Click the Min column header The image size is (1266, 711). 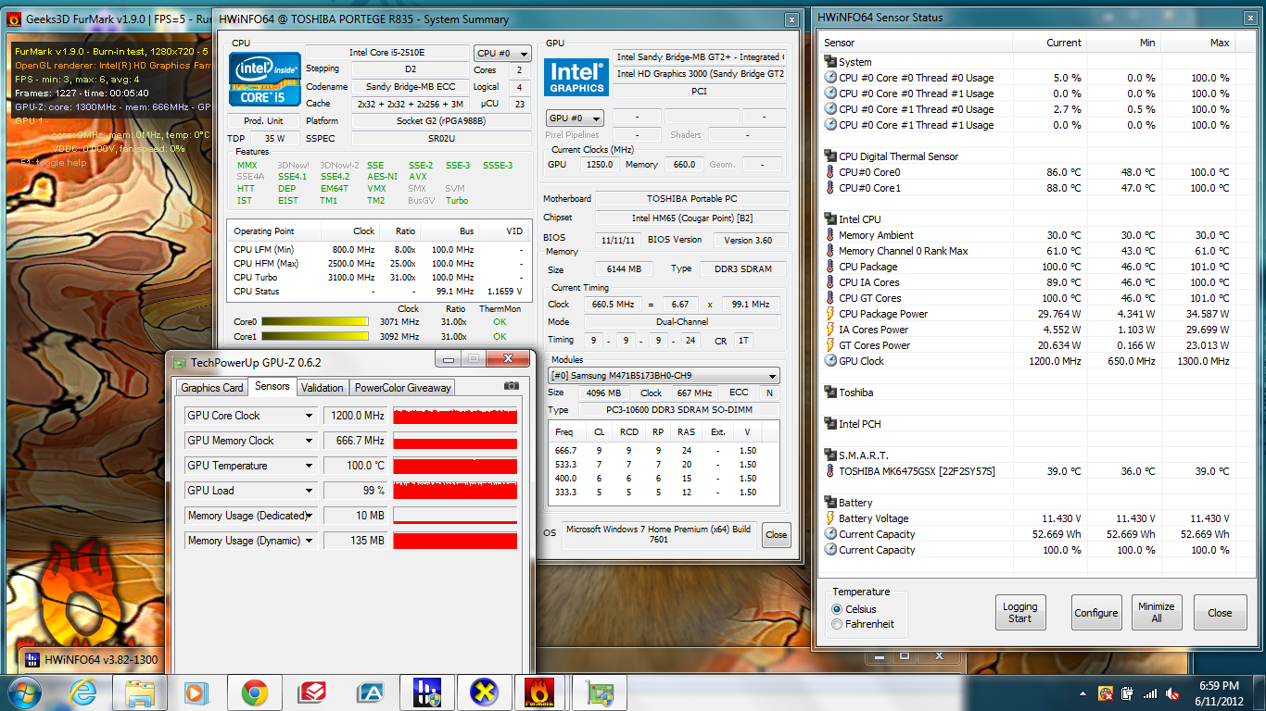tap(1124, 43)
